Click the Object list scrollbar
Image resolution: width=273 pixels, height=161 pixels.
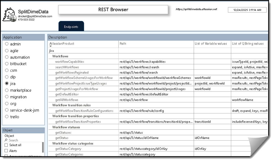pyautogui.click(x=43, y=147)
